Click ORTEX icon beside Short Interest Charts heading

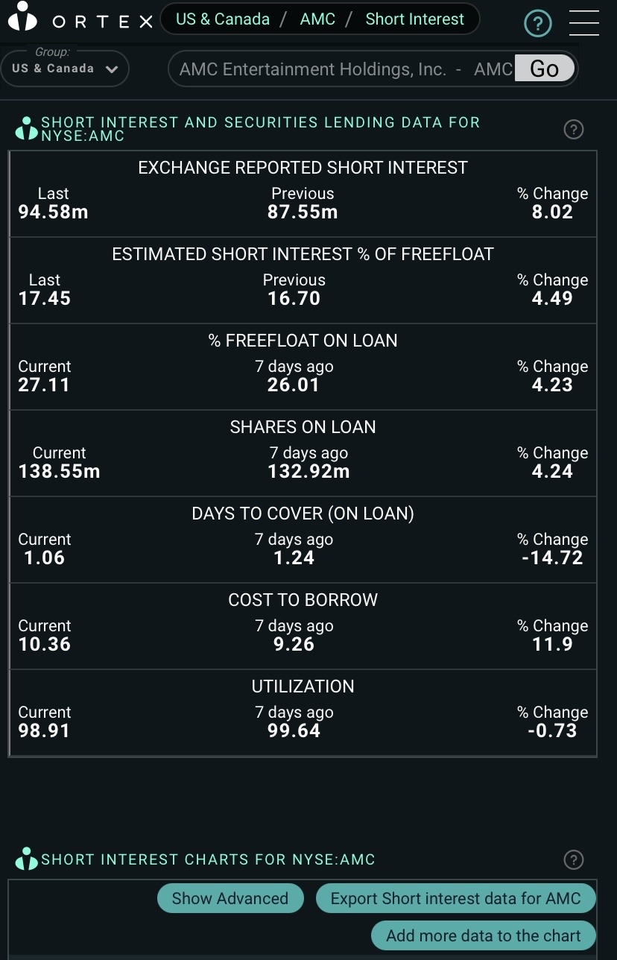point(26,859)
